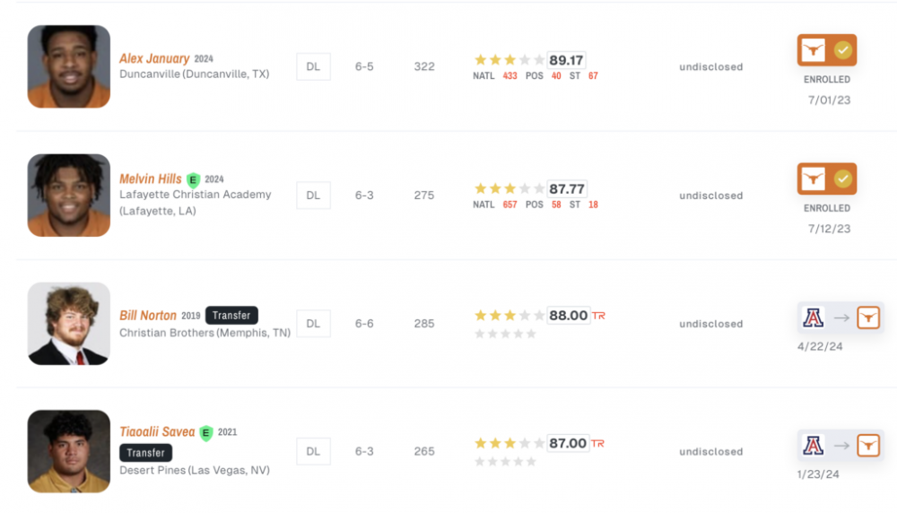This screenshot has width=897, height=513.
Task: Click the 89.17 rating for Alex January
Action: (x=566, y=60)
